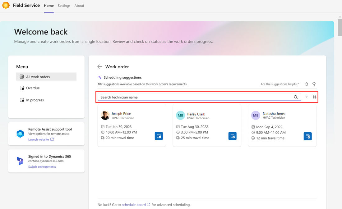Screen dimensions: 342x209
Task: Open the filter options icon
Action: (x=307, y=97)
